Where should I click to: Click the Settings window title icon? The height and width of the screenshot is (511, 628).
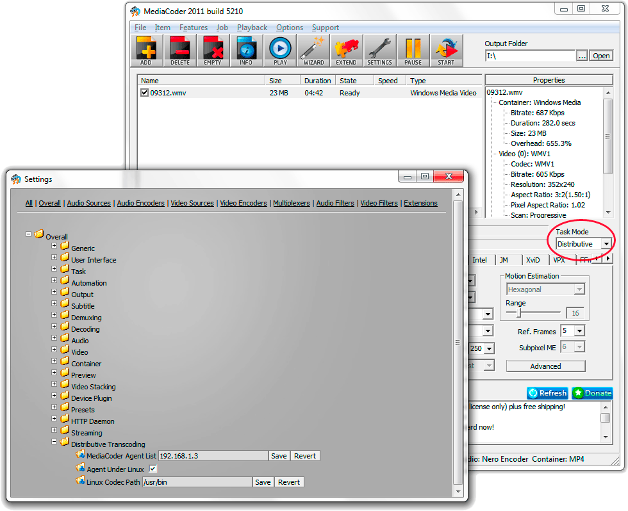[x=16, y=179]
